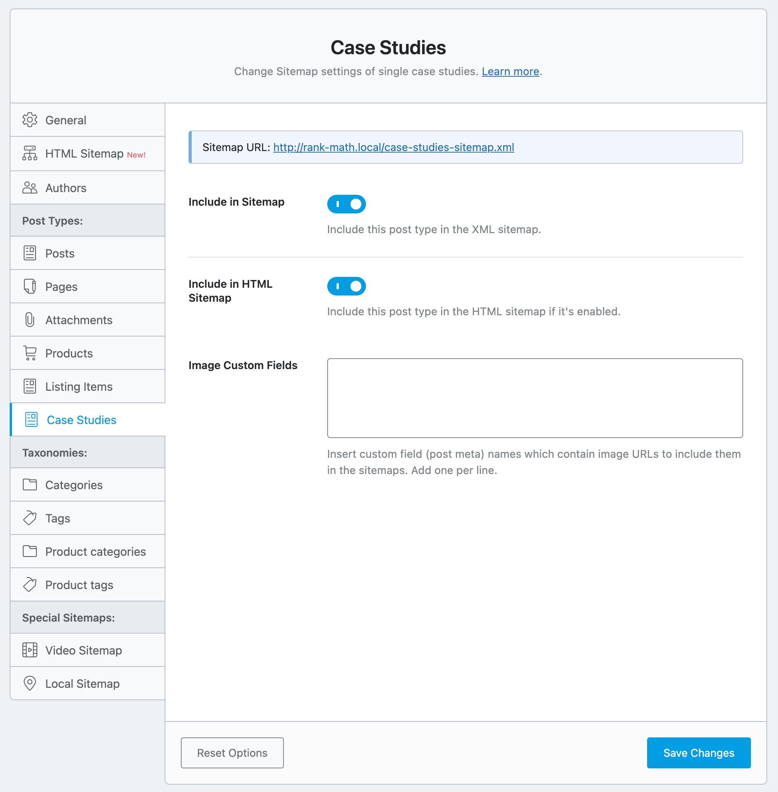Click the Reset Options button
This screenshot has height=792, width=778.
pos(232,753)
